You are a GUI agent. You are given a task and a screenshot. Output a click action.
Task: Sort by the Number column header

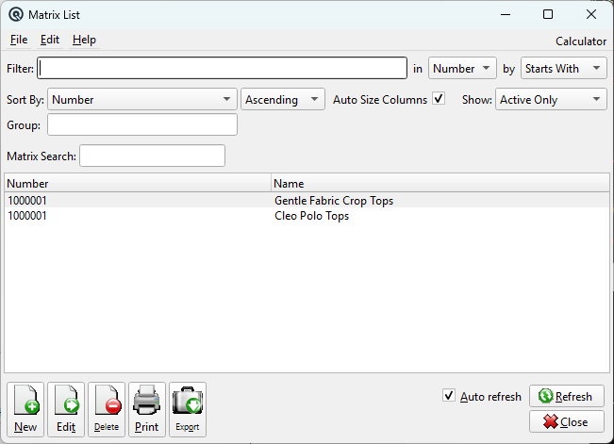tap(138, 183)
